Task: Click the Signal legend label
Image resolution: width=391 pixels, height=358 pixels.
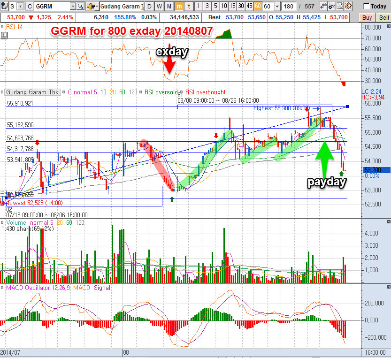Action: coord(102,288)
